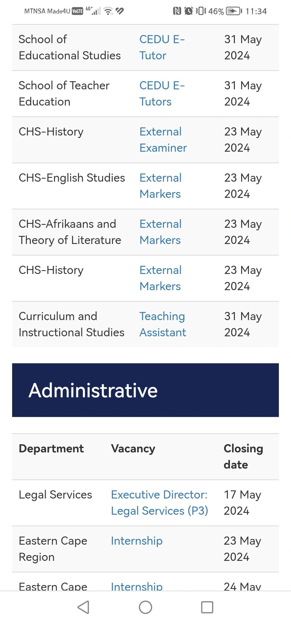The image size is (291, 624).
Task: Open the CEDU E-Tutors vacancy link
Action: [x=162, y=94]
